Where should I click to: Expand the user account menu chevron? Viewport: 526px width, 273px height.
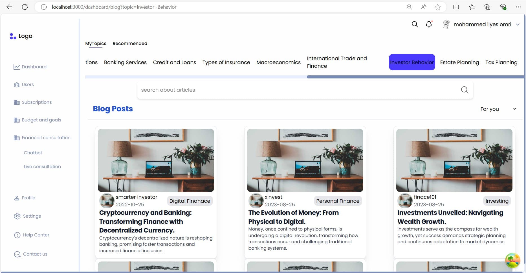click(518, 24)
